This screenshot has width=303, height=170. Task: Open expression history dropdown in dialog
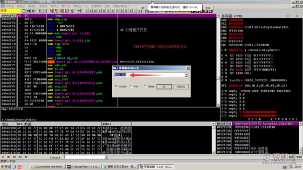186,75
